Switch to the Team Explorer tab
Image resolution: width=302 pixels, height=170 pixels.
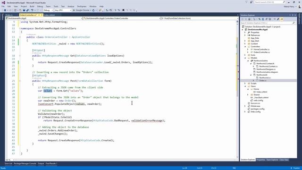coord(272,160)
